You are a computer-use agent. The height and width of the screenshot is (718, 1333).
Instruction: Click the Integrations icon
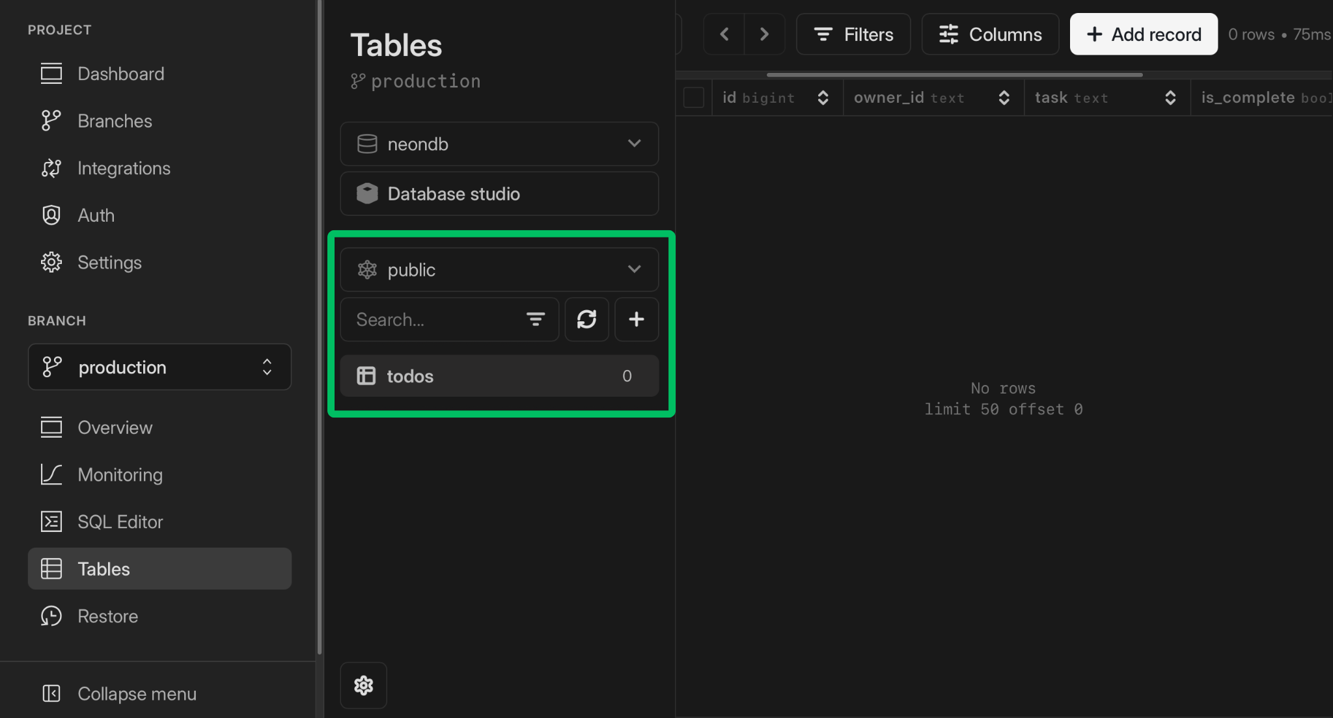51,168
